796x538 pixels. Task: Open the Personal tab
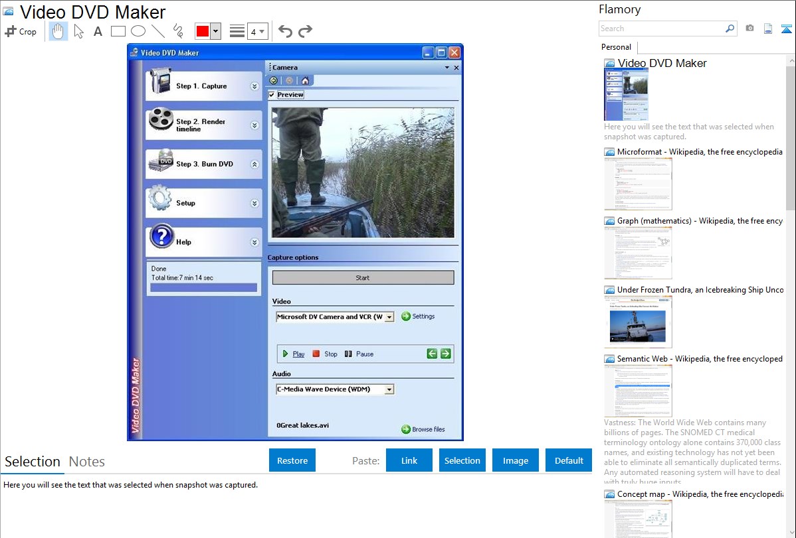(617, 47)
